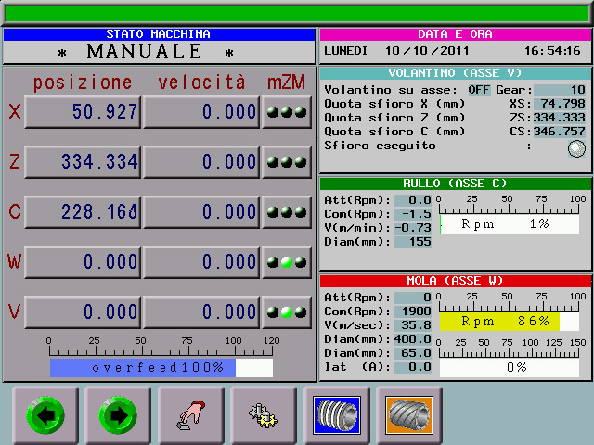Click the CS value 346.757
The width and height of the screenshot is (594, 445).
pyautogui.click(x=559, y=132)
